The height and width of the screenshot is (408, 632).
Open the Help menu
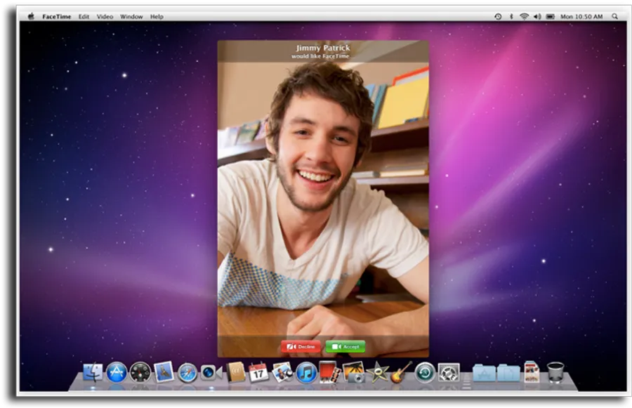(157, 17)
